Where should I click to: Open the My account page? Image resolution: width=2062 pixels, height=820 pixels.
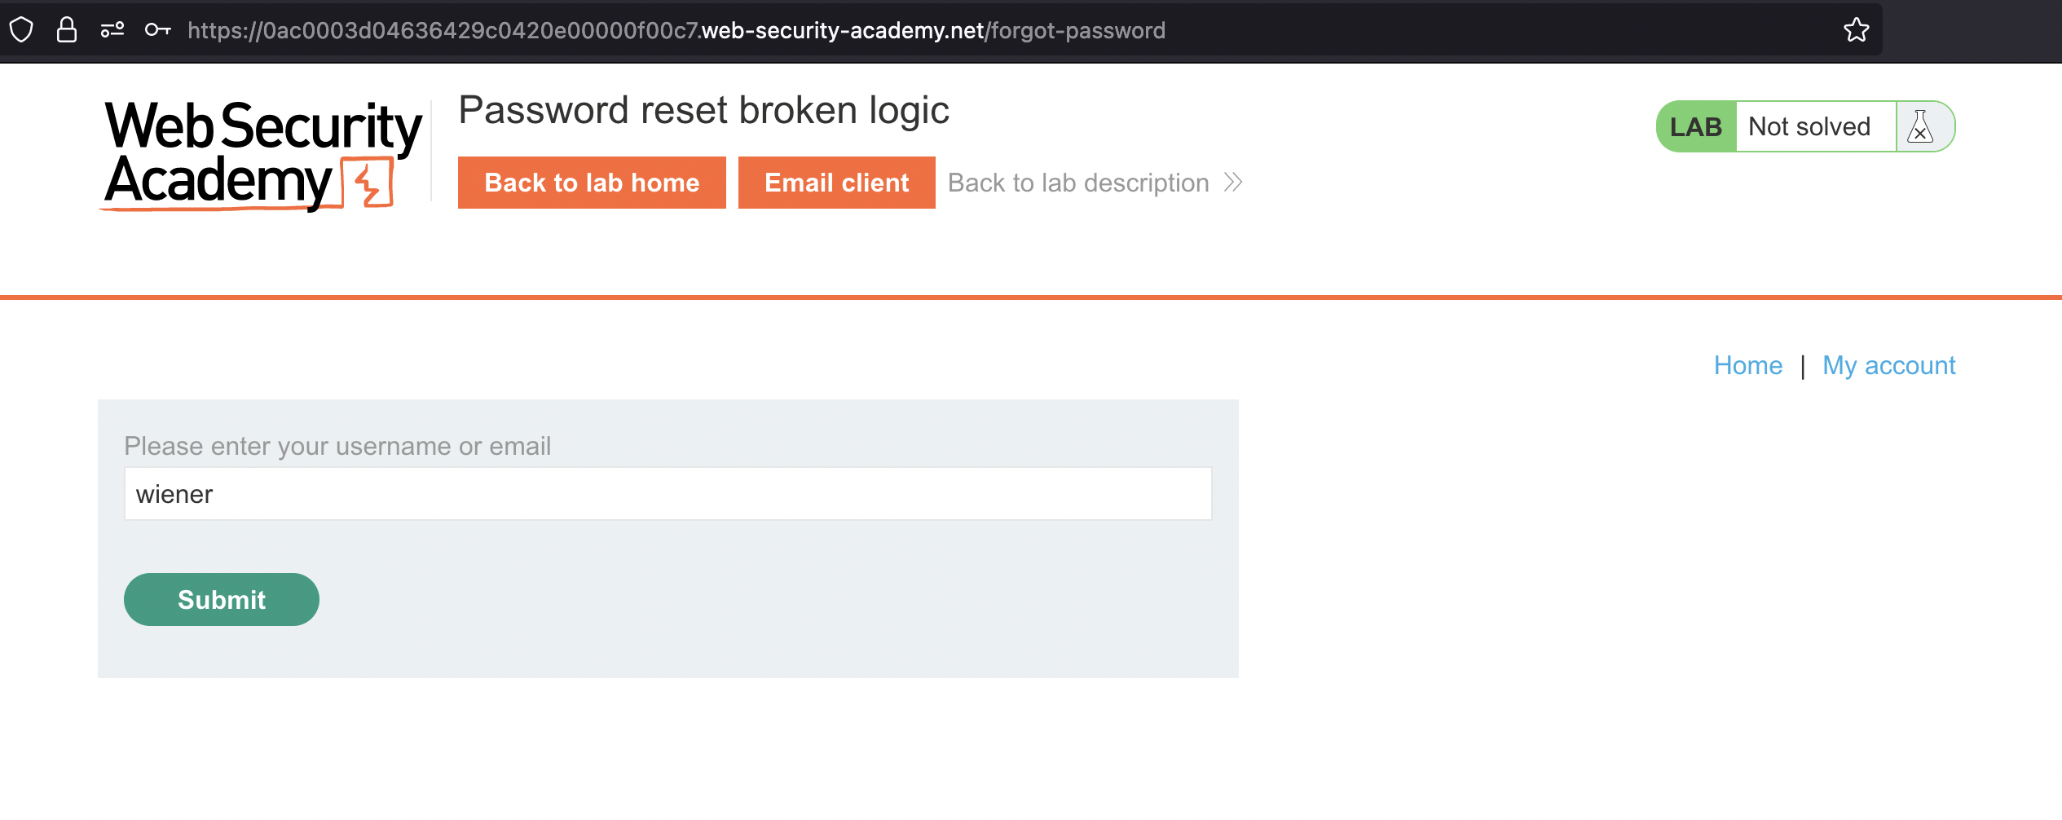[x=1888, y=365]
